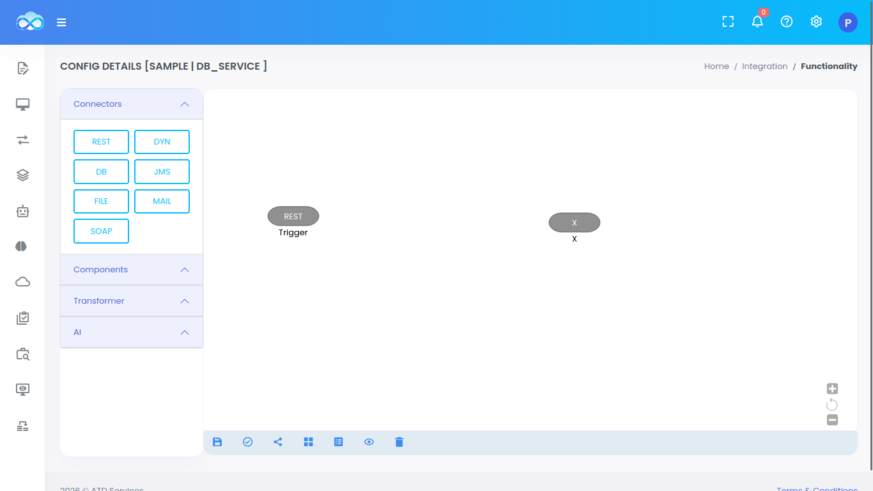Screen dimensions: 873x491
Task: Toggle the hamburger sidebar menu
Action: coord(61,22)
